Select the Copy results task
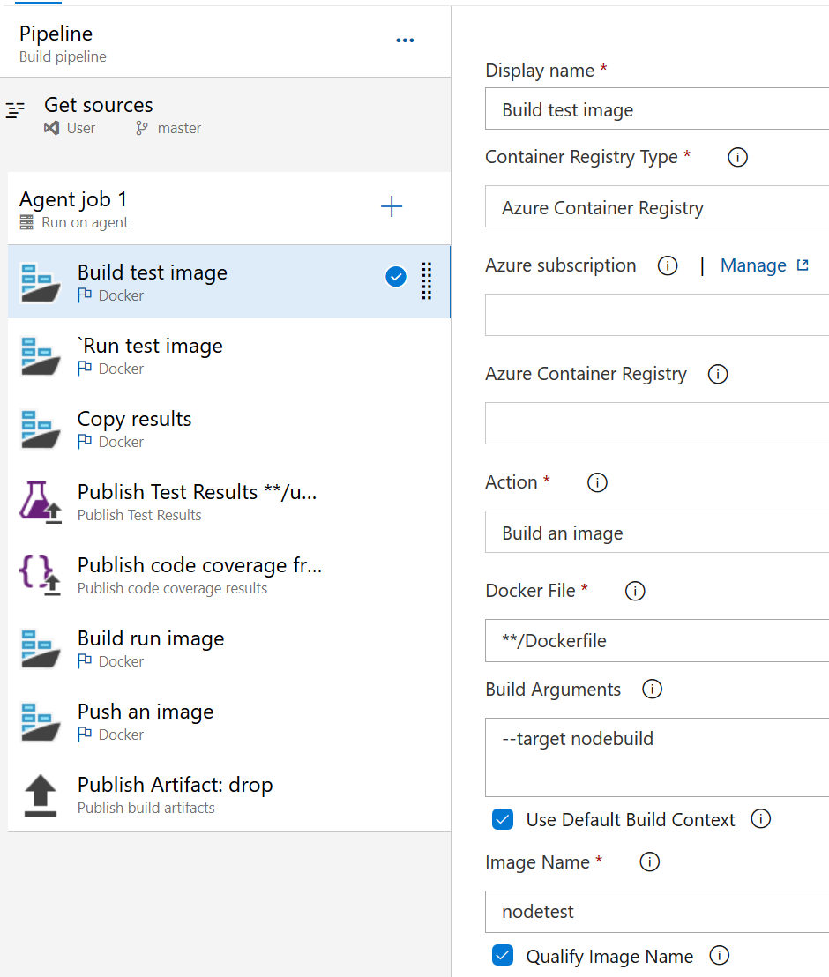The width and height of the screenshot is (829, 977). pos(229,429)
